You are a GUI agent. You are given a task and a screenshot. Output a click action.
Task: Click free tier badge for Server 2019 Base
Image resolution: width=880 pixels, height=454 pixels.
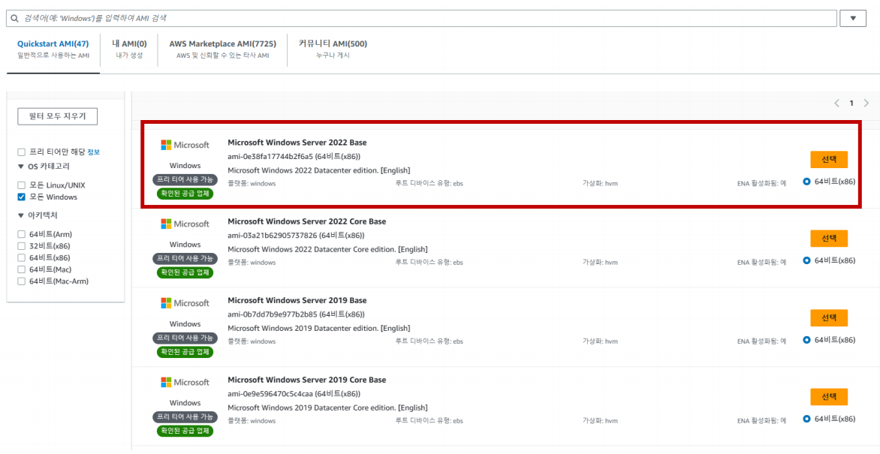tap(185, 338)
